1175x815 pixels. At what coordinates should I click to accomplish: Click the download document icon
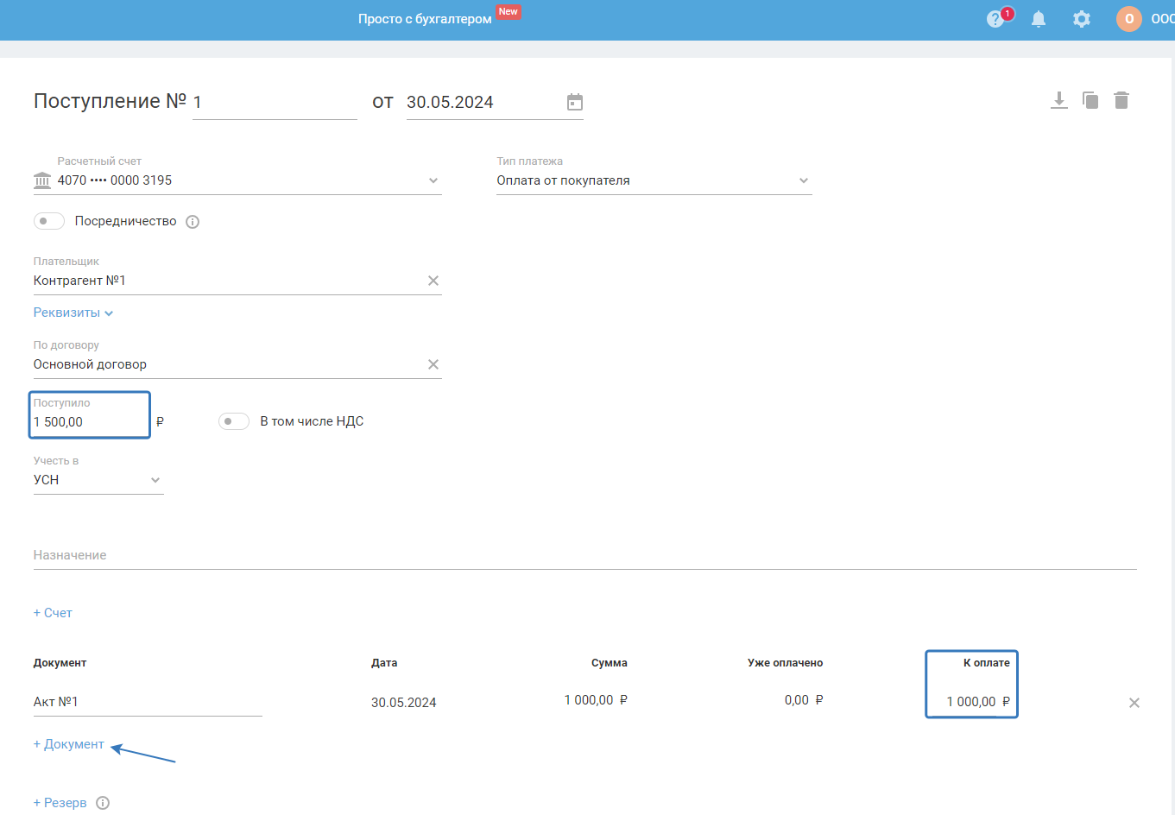point(1059,100)
